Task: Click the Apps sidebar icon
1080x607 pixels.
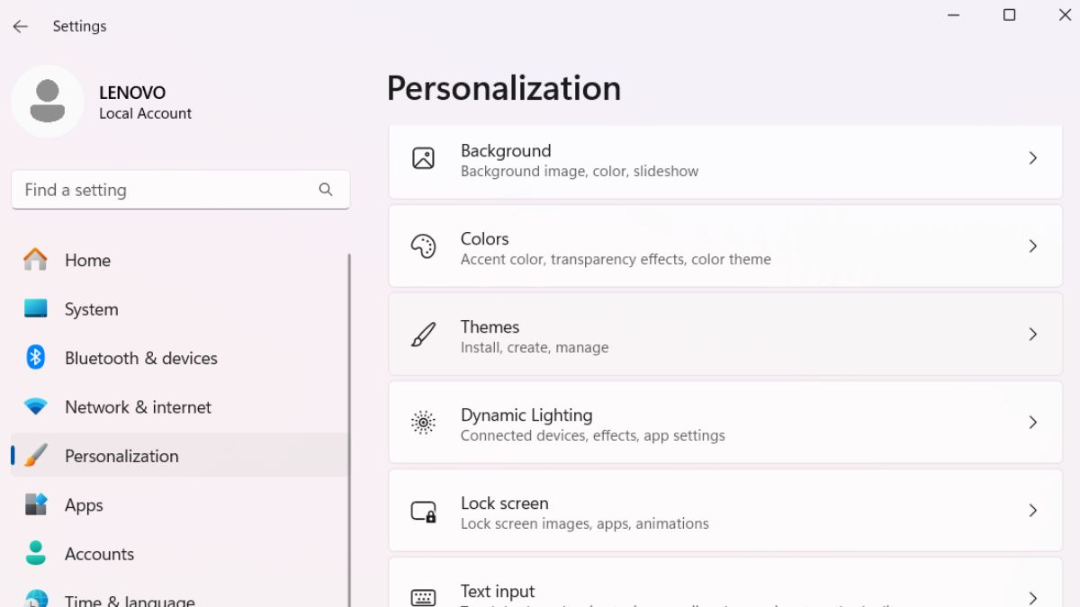Action: pyautogui.click(x=35, y=504)
